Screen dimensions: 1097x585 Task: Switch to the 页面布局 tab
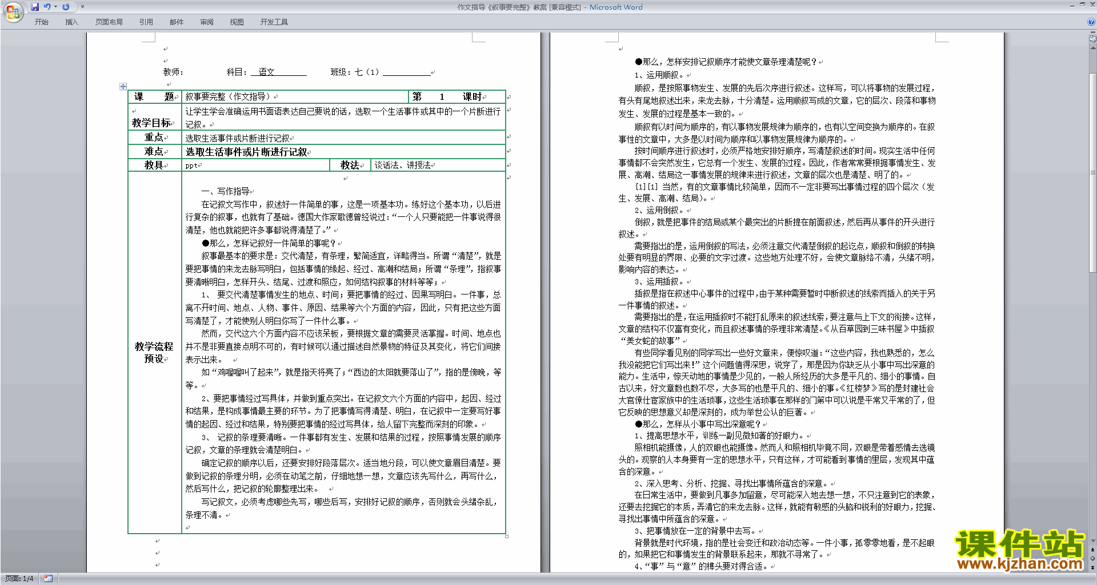point(109,22)
